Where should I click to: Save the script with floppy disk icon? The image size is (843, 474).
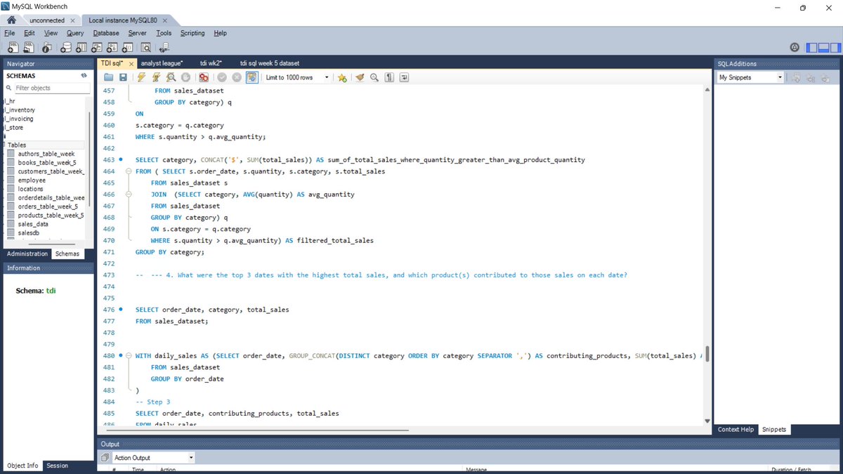click(123, 77)
